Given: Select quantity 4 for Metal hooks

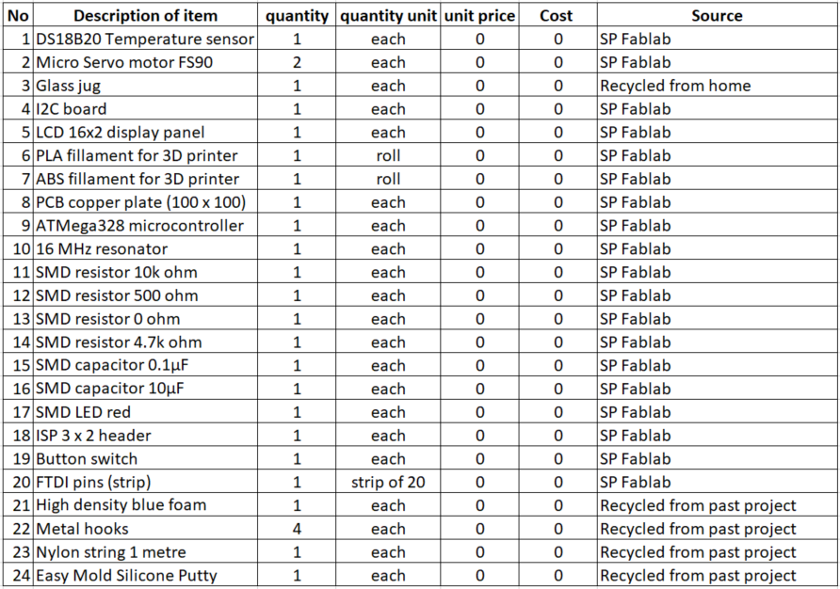Looking at the screenshot, I should coord(297,529).
